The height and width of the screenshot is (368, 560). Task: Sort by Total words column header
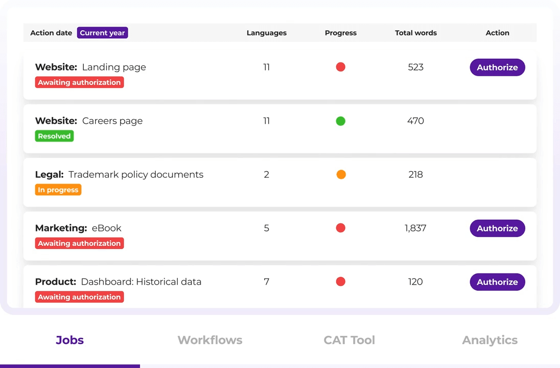pos(415,33)
